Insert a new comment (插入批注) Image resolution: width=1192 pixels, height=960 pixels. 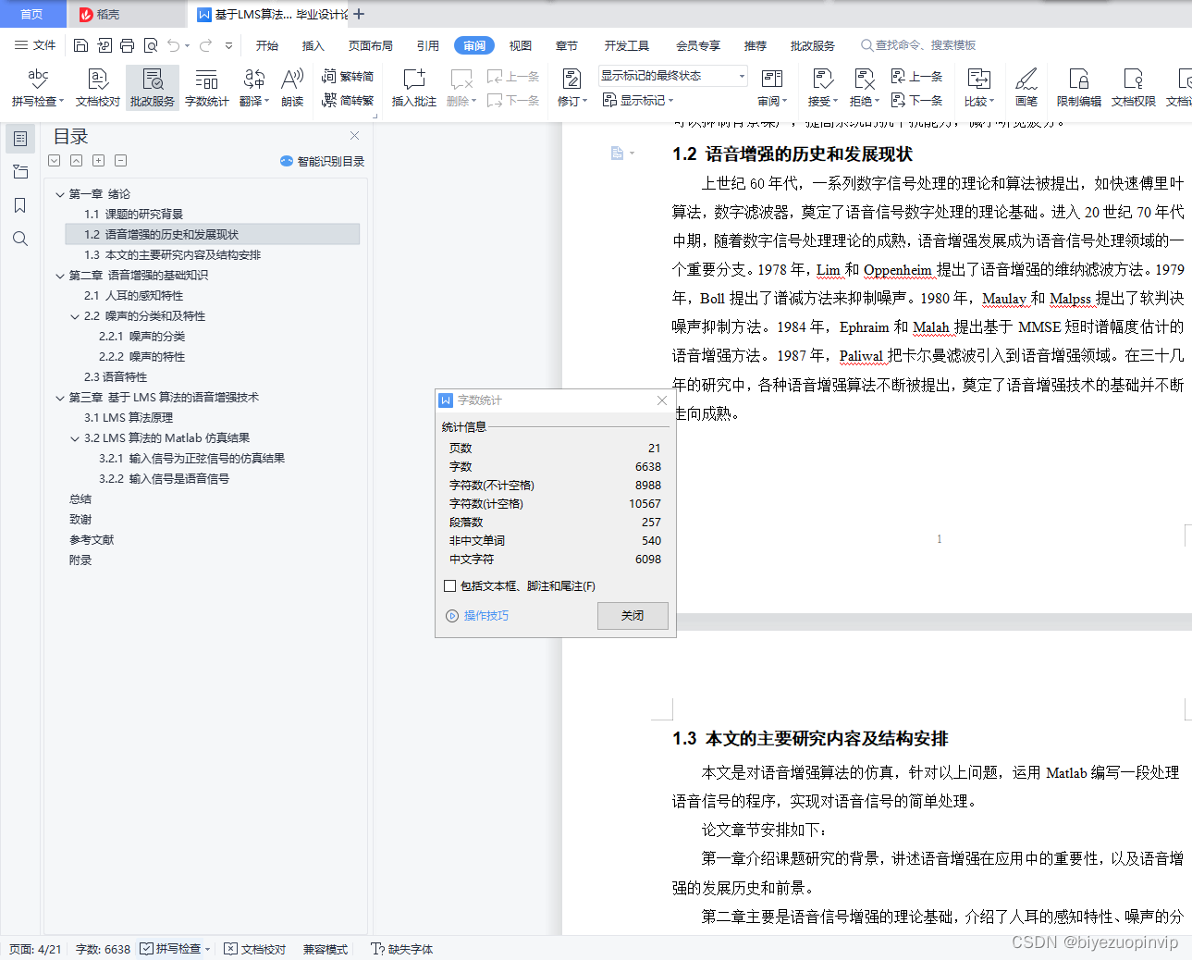coord(413,88)
